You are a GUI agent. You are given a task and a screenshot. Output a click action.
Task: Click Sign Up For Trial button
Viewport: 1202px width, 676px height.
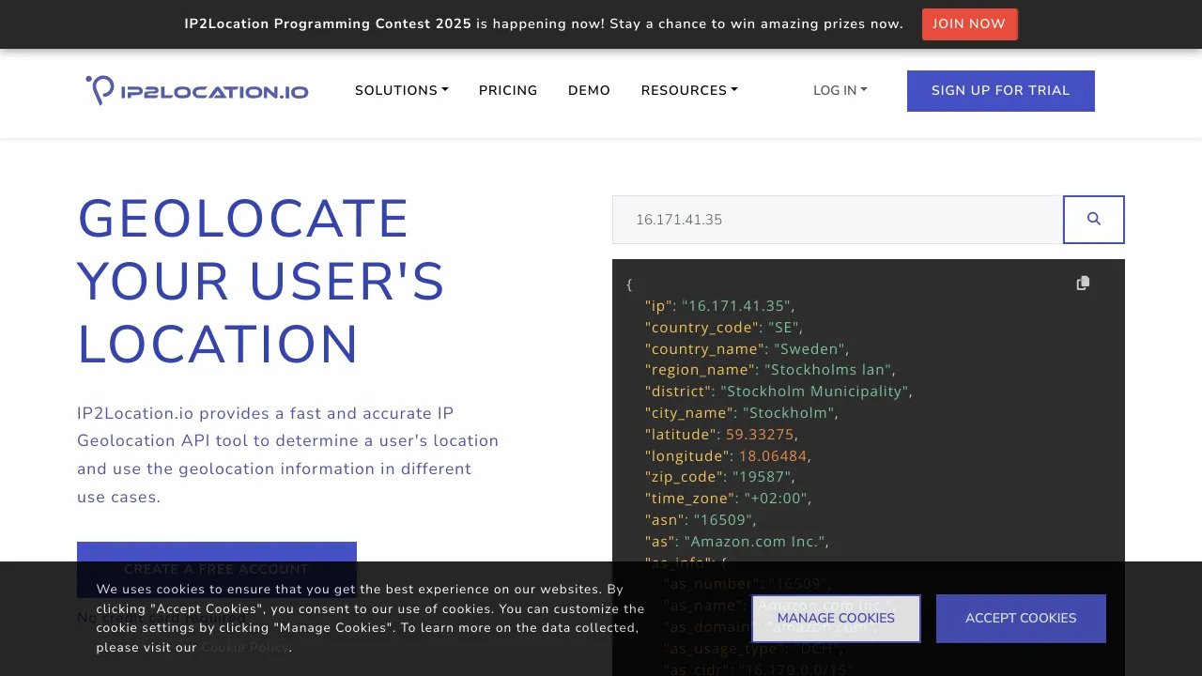click(1000, 90)
